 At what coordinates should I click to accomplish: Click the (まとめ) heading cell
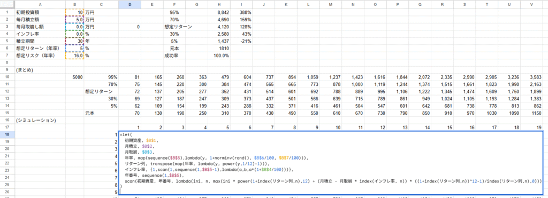tap(40, 70)
